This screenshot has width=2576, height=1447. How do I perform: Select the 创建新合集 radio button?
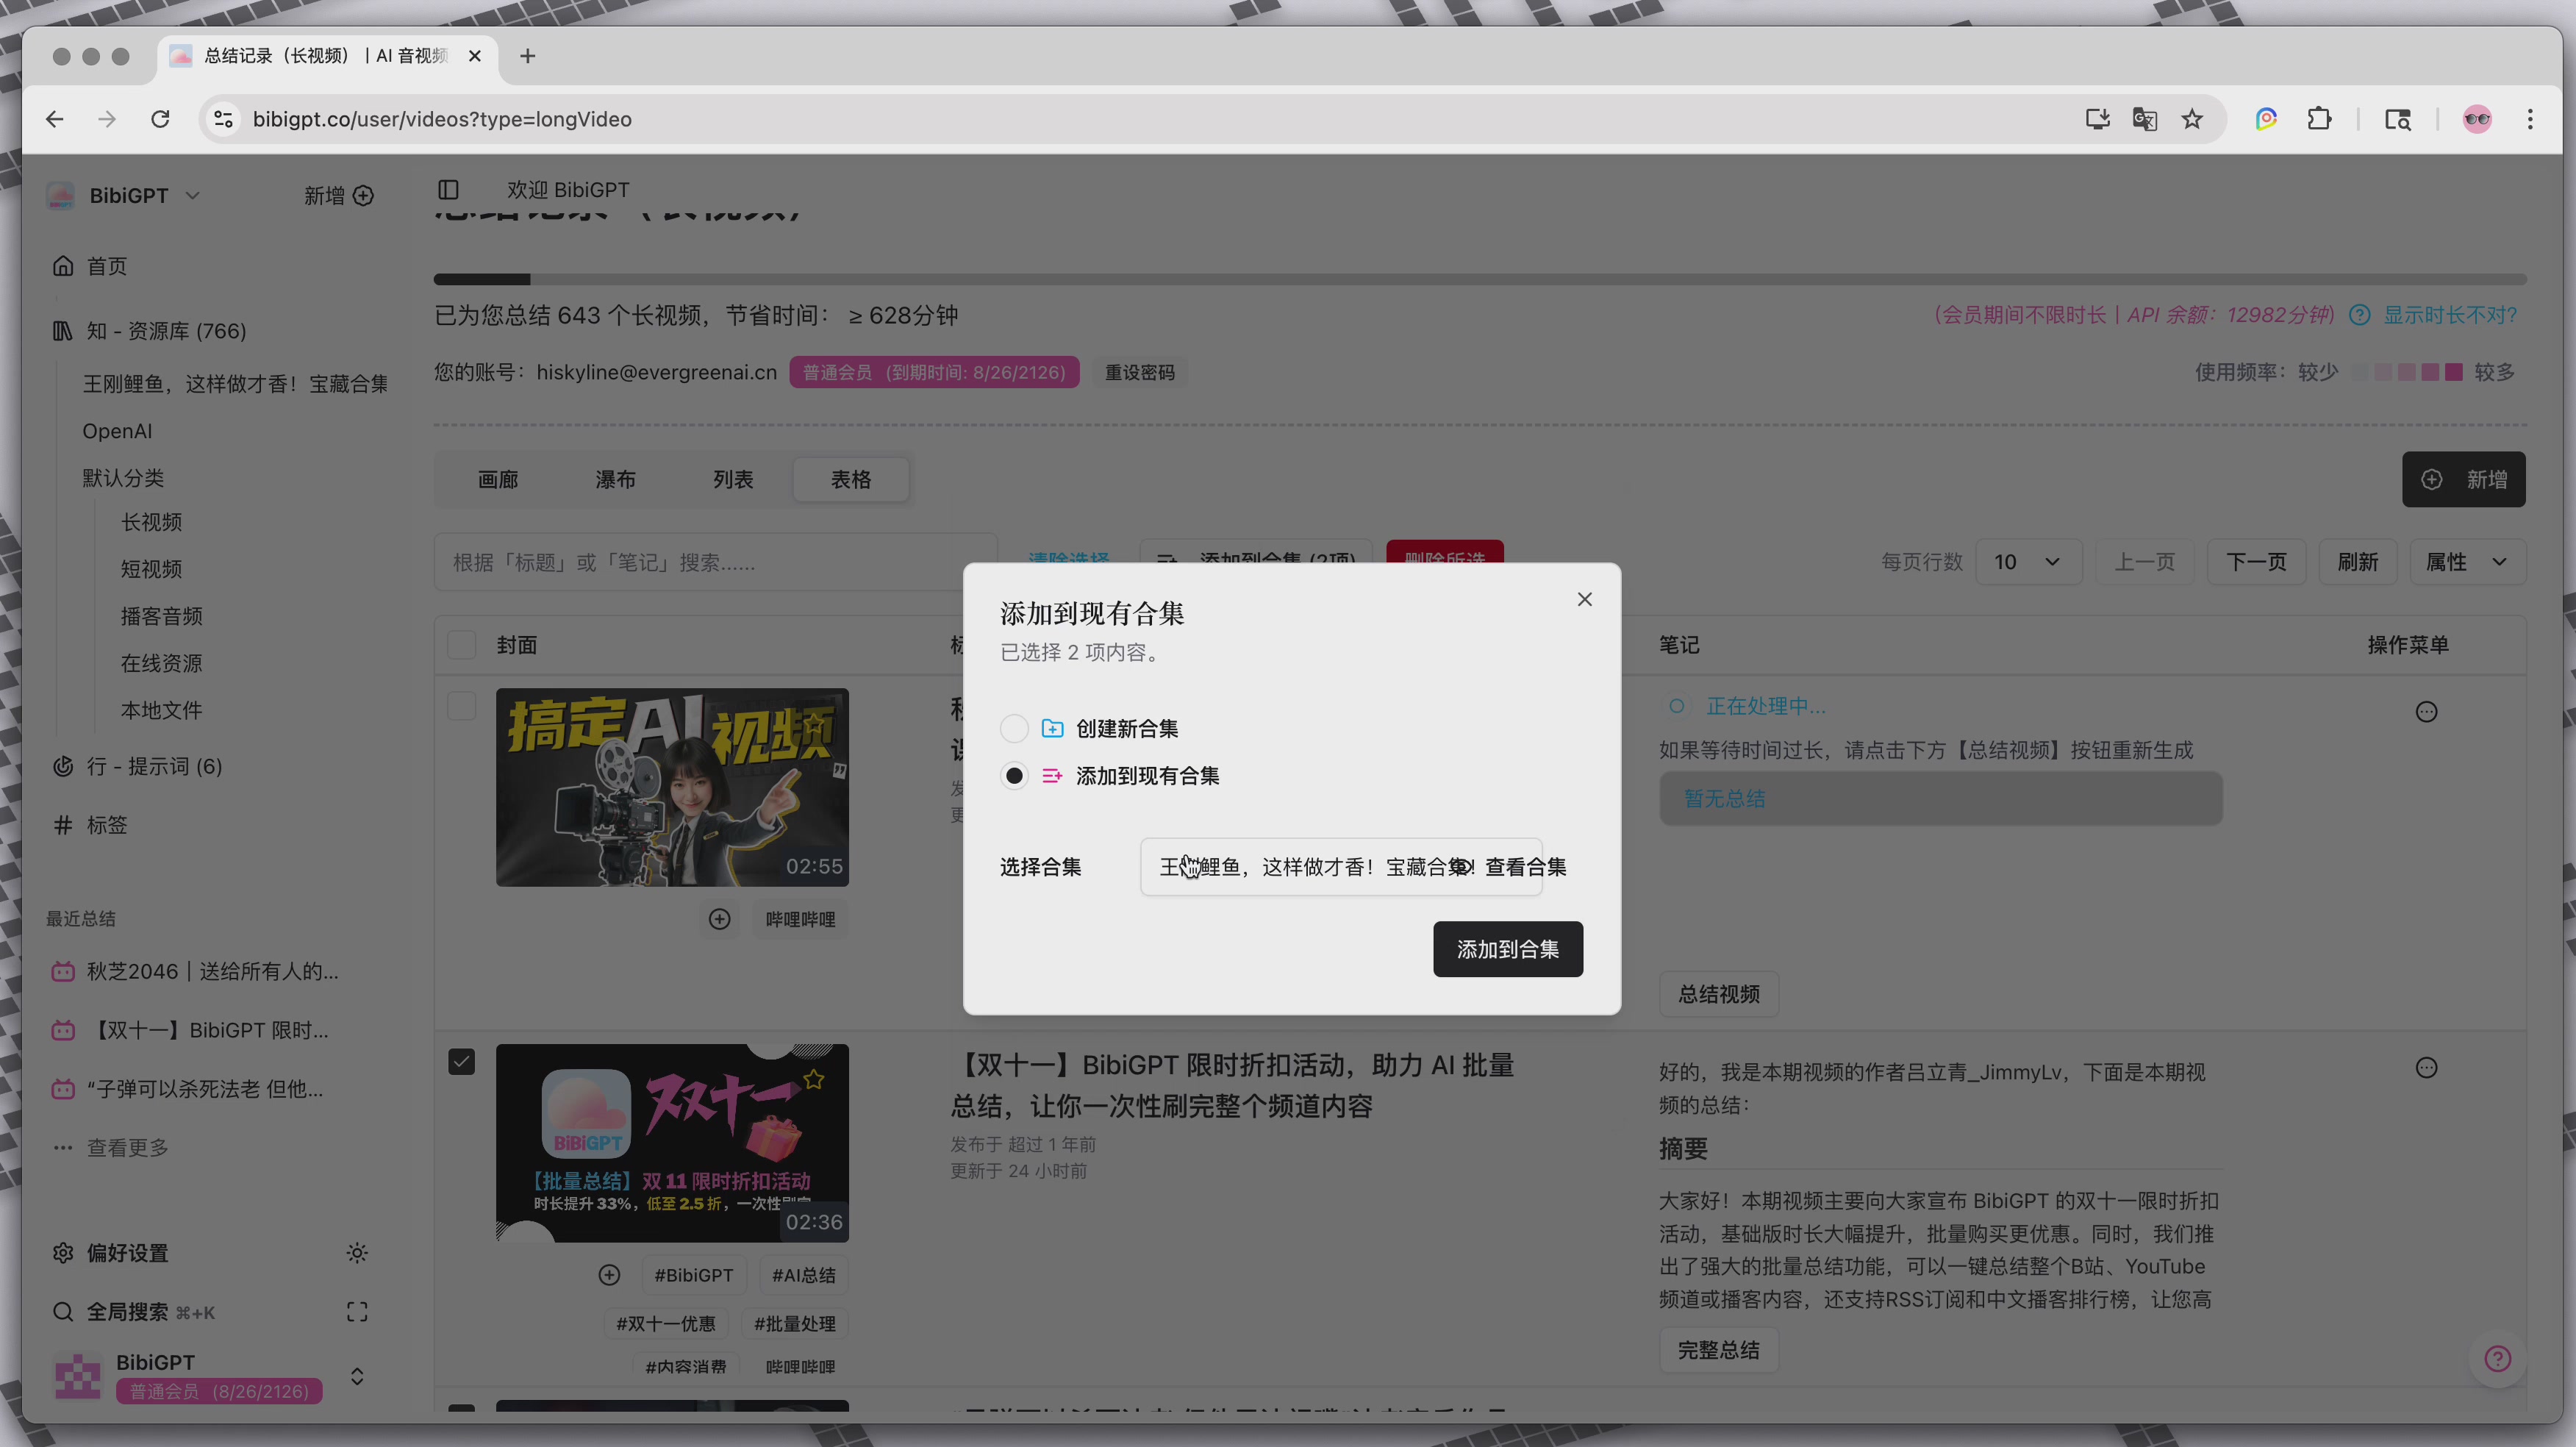pyautogui.click(x=1013, y=728)
